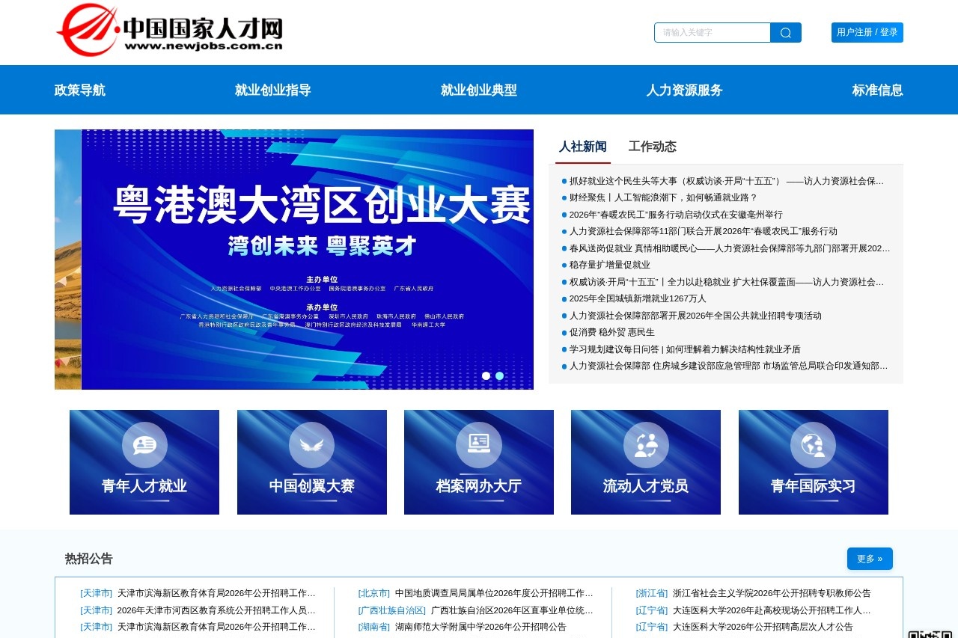Click the [湖南省] region tag

point(374,627)
